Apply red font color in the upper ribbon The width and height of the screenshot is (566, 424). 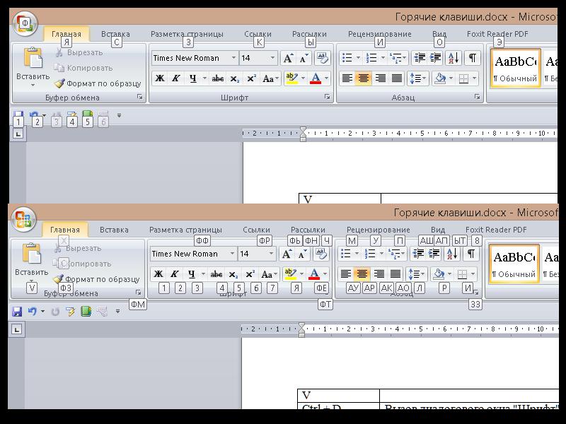316,78
